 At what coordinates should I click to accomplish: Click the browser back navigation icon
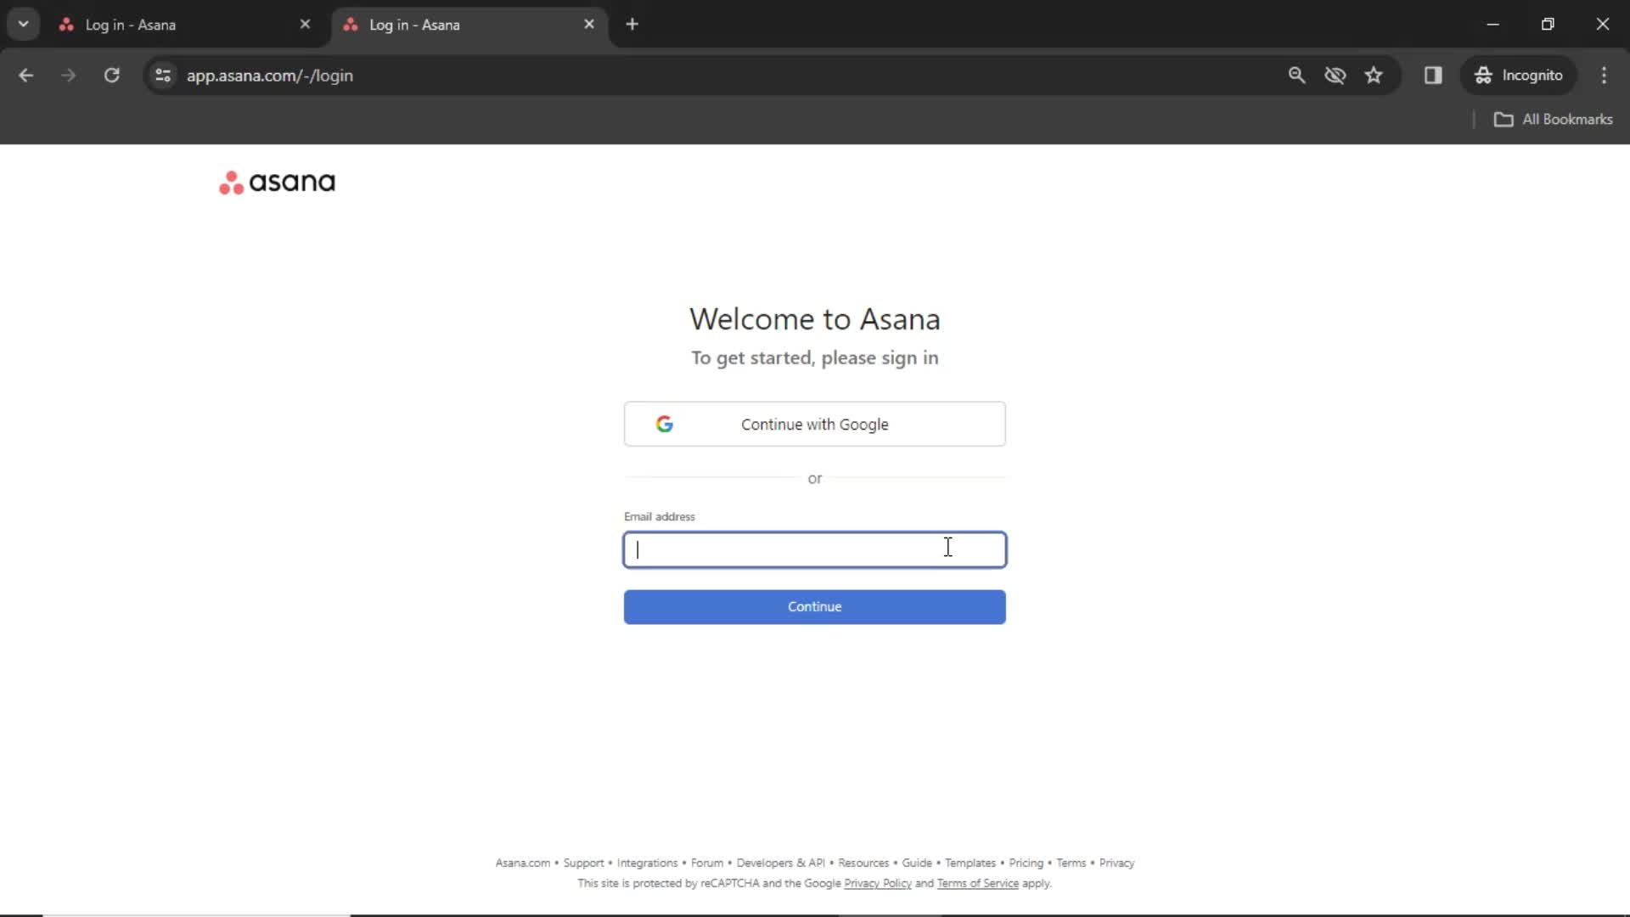pyautogui.click(x=25, y=75)
